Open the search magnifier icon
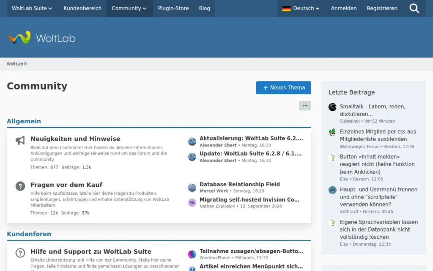Image resolution: width=433 pixels, height=271 pixels. click(414, 8)
